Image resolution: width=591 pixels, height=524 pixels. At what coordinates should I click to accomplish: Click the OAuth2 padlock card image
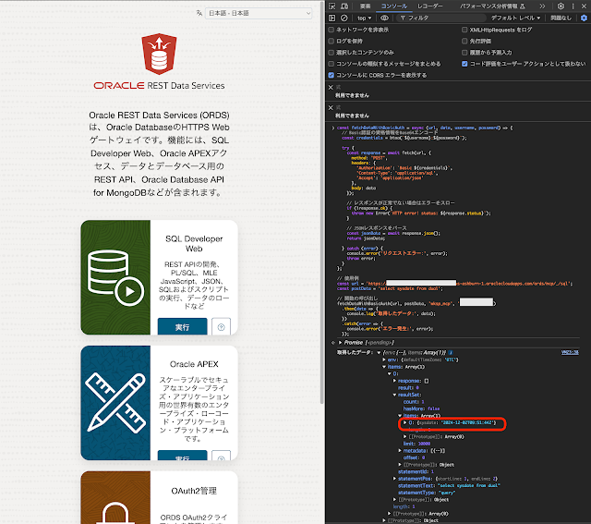coord(115,498)
